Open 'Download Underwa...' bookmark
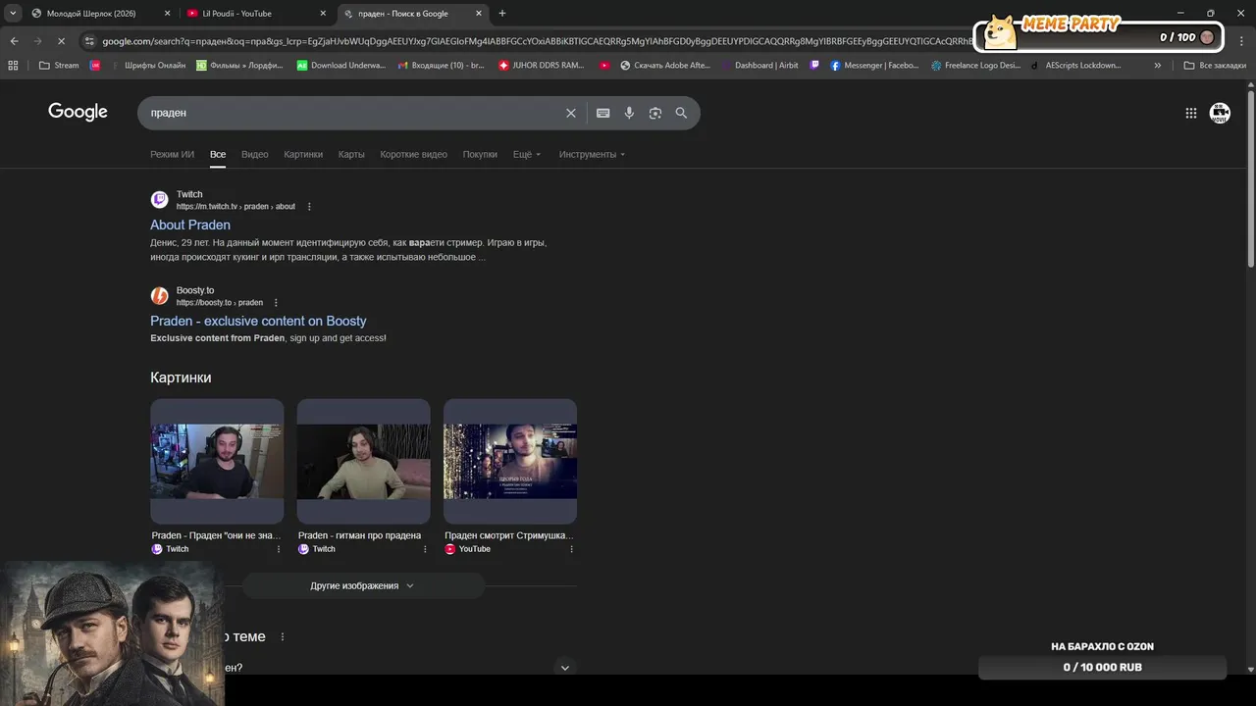This screenshot has height=706, width=1256. tap(340, 66)
